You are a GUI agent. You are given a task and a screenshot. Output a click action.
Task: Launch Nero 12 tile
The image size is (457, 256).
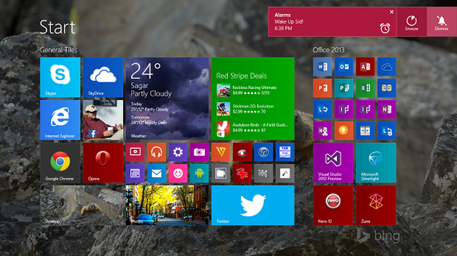333,205
